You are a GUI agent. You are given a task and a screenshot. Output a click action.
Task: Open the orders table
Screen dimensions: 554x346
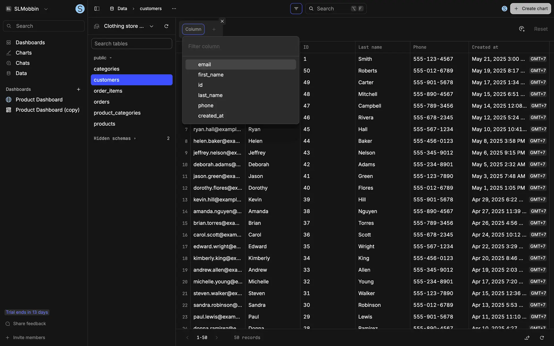coord(102,102)
